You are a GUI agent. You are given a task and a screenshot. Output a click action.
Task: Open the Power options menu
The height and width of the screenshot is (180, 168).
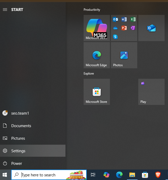point(33,163)
